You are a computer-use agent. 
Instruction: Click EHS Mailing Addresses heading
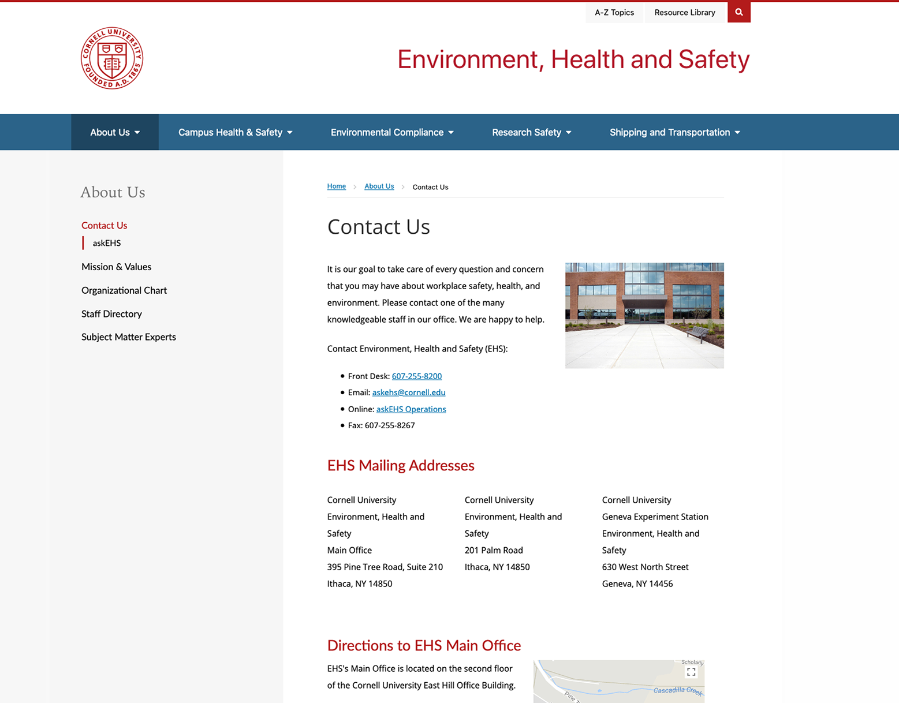pos(401,465)
